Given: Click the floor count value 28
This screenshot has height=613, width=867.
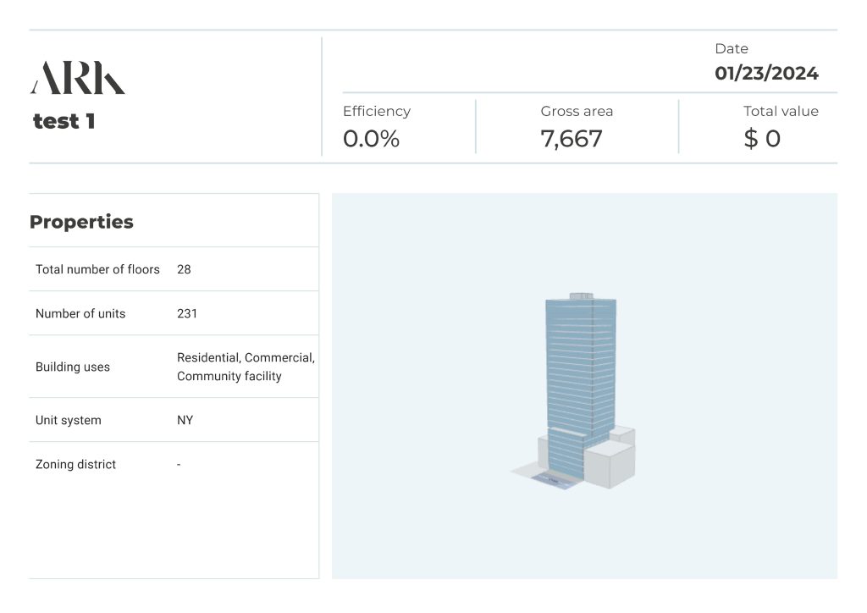Looking at the screenshot, I should (184, 269).
